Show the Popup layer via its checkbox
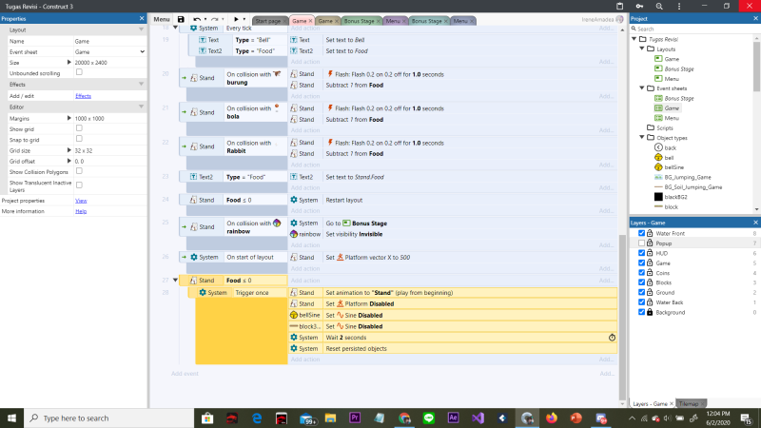 [641, 243]
